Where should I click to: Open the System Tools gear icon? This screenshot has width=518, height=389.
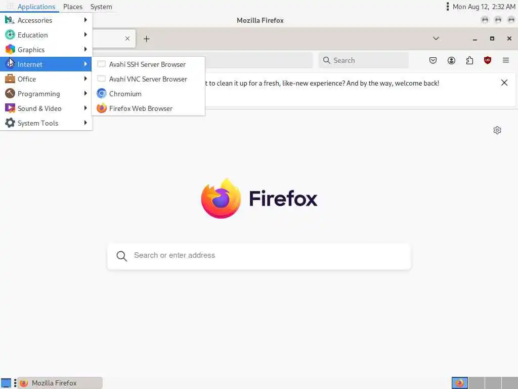(10, 123)
